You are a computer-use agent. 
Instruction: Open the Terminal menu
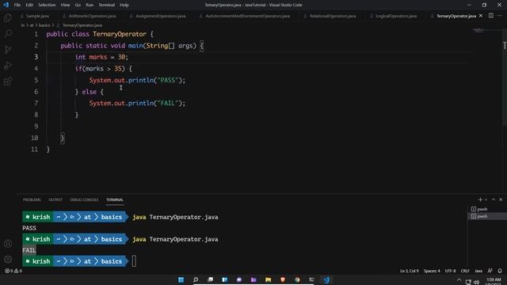click(107, 5)
